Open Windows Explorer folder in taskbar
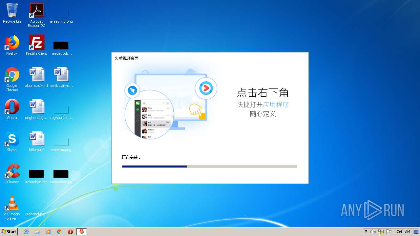420x236 pixels. (x=37, y=232)
